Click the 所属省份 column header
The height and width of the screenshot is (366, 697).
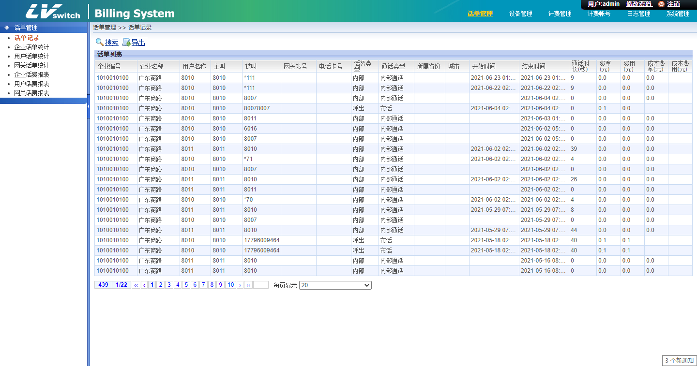coord(429,66)
